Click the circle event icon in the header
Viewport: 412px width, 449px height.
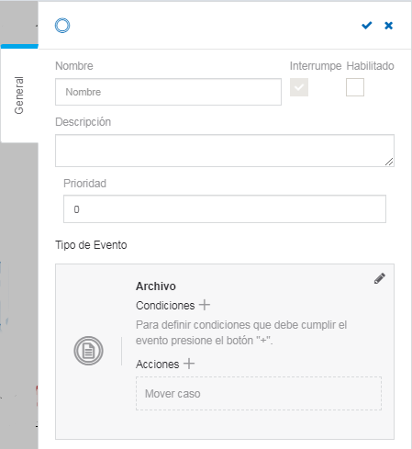(x=62, y=26)
